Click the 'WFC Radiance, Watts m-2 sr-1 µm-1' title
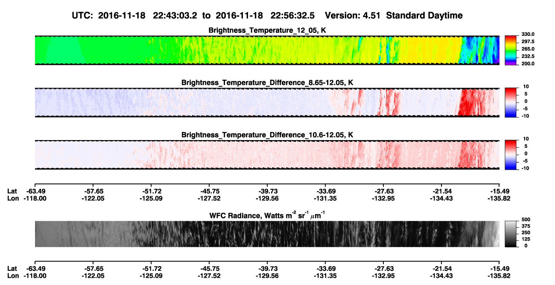This screenshot has width=555, height=285. 267,215
